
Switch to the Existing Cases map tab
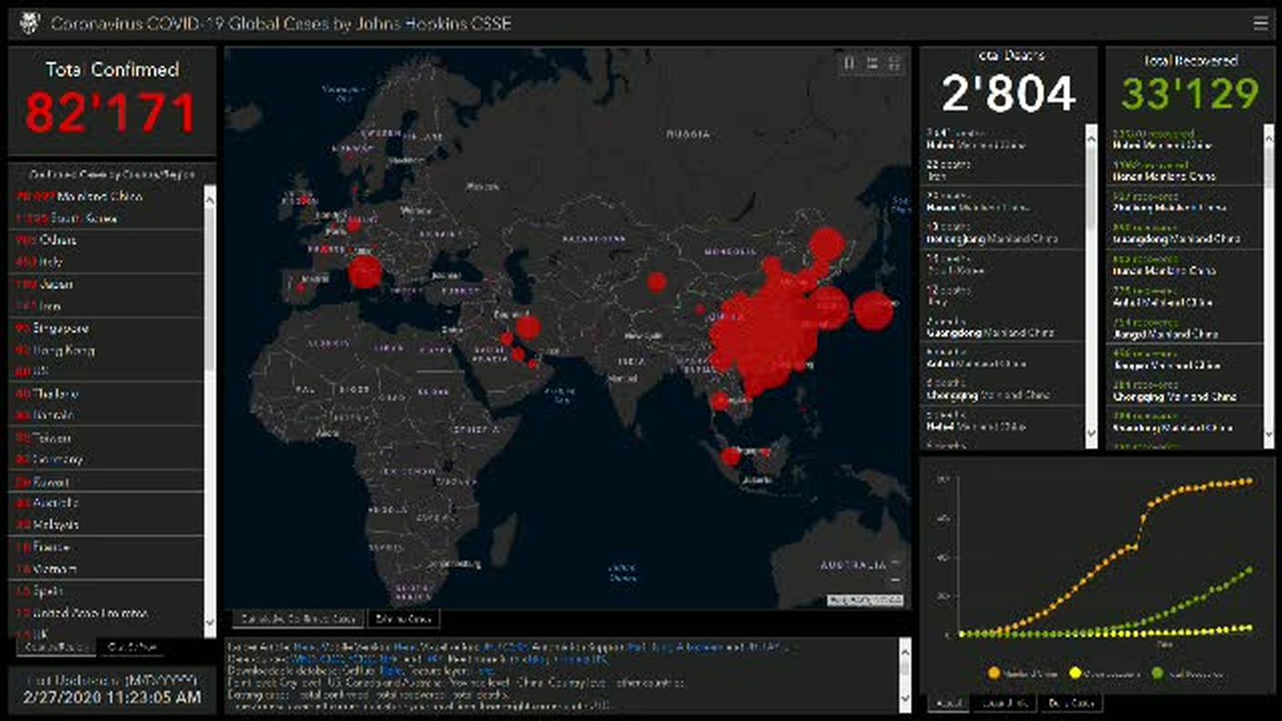click(402, 619)
